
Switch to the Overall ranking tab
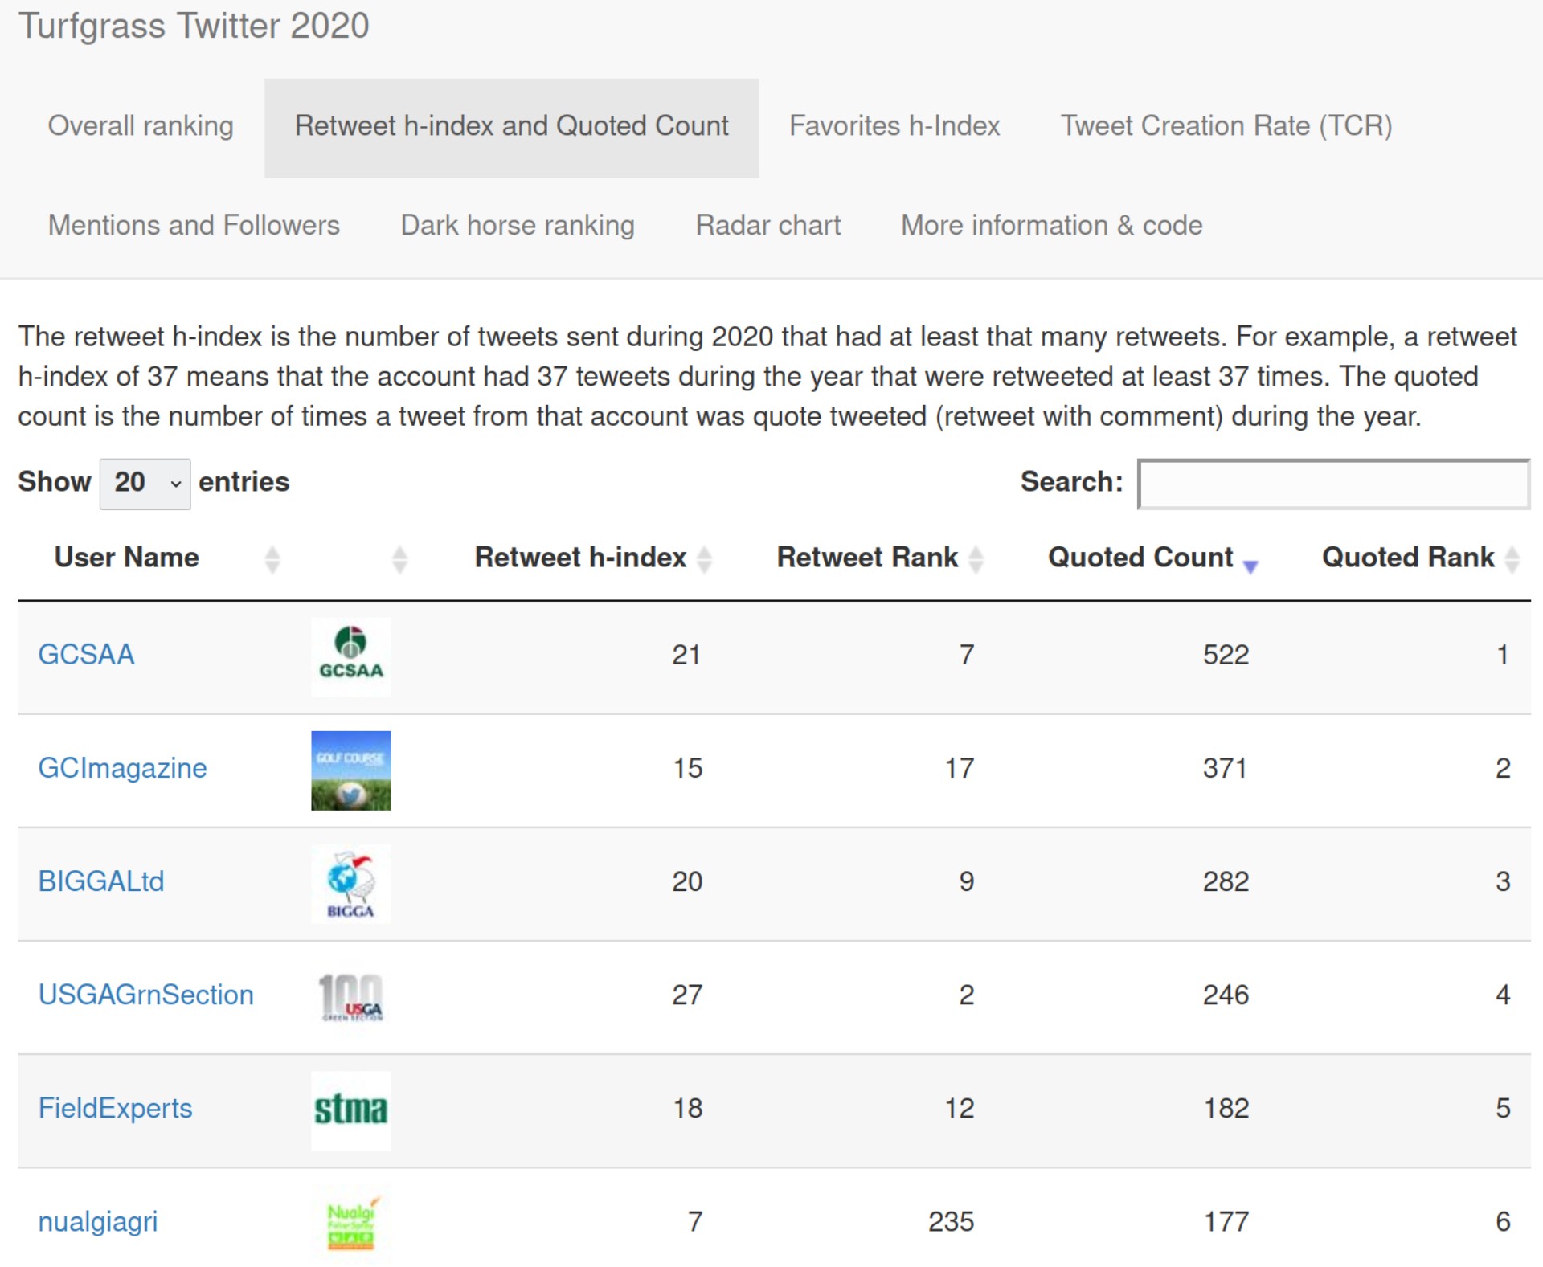click(141, 126)
